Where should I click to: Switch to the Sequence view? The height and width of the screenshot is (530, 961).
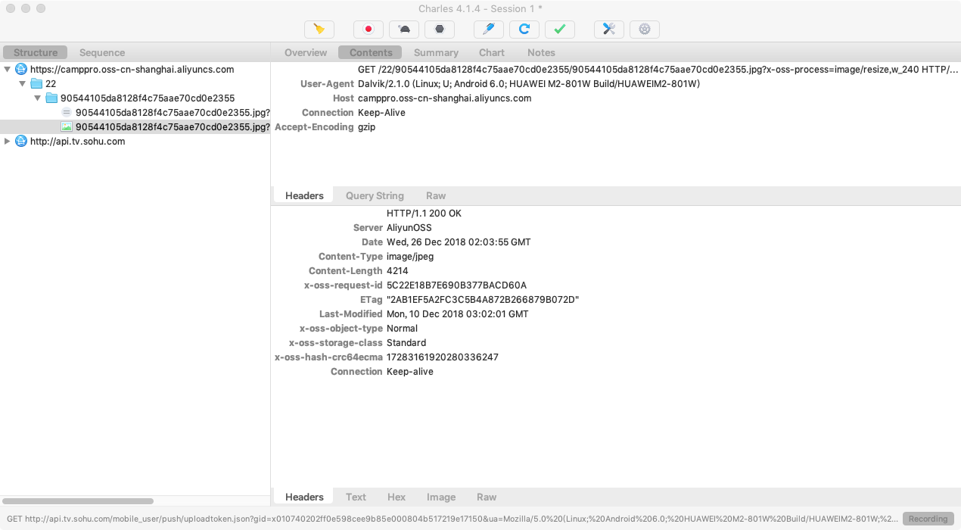101,52
